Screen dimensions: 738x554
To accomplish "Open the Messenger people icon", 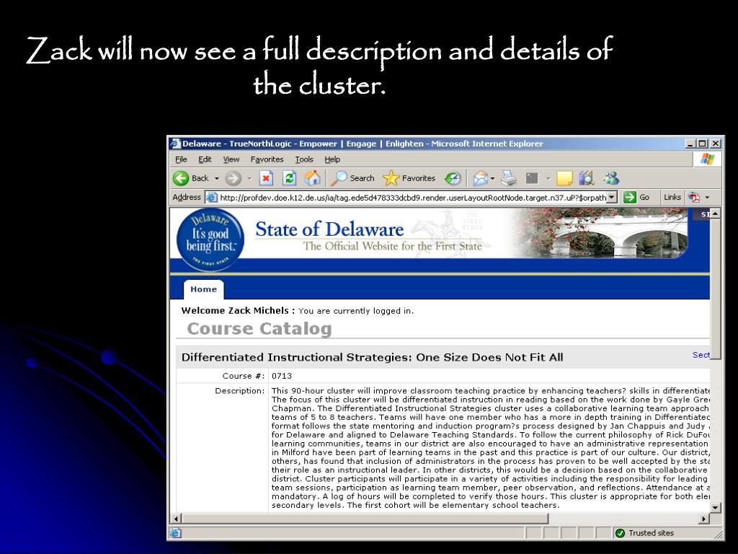I will pyautogui.click(x=611, y=178).
